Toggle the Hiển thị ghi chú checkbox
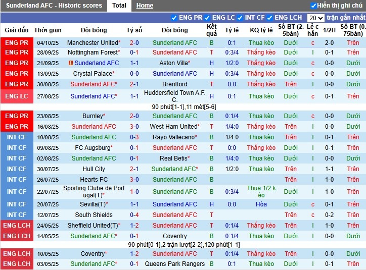The height and width of the screenshot is (270, 366). click(x=313, y=6)
